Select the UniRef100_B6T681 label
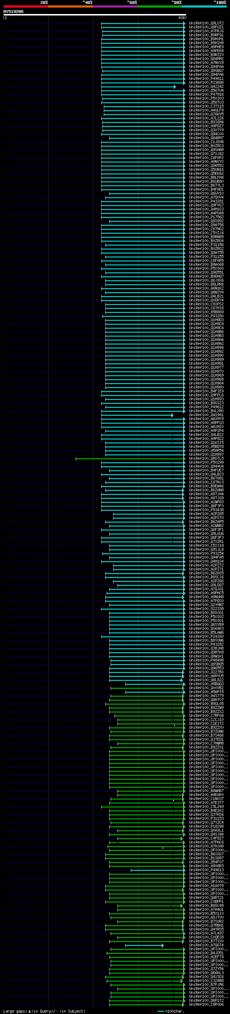Screen dimensions: 230x1014 click(x=206, y=478)
